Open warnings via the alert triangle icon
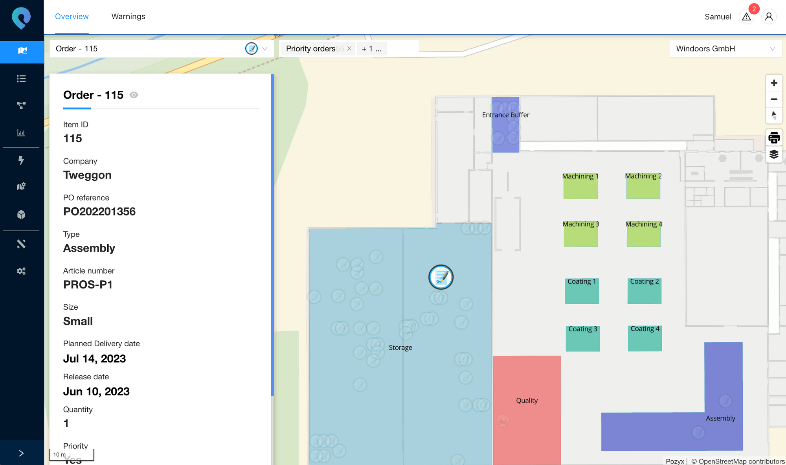 click(746, 17)
